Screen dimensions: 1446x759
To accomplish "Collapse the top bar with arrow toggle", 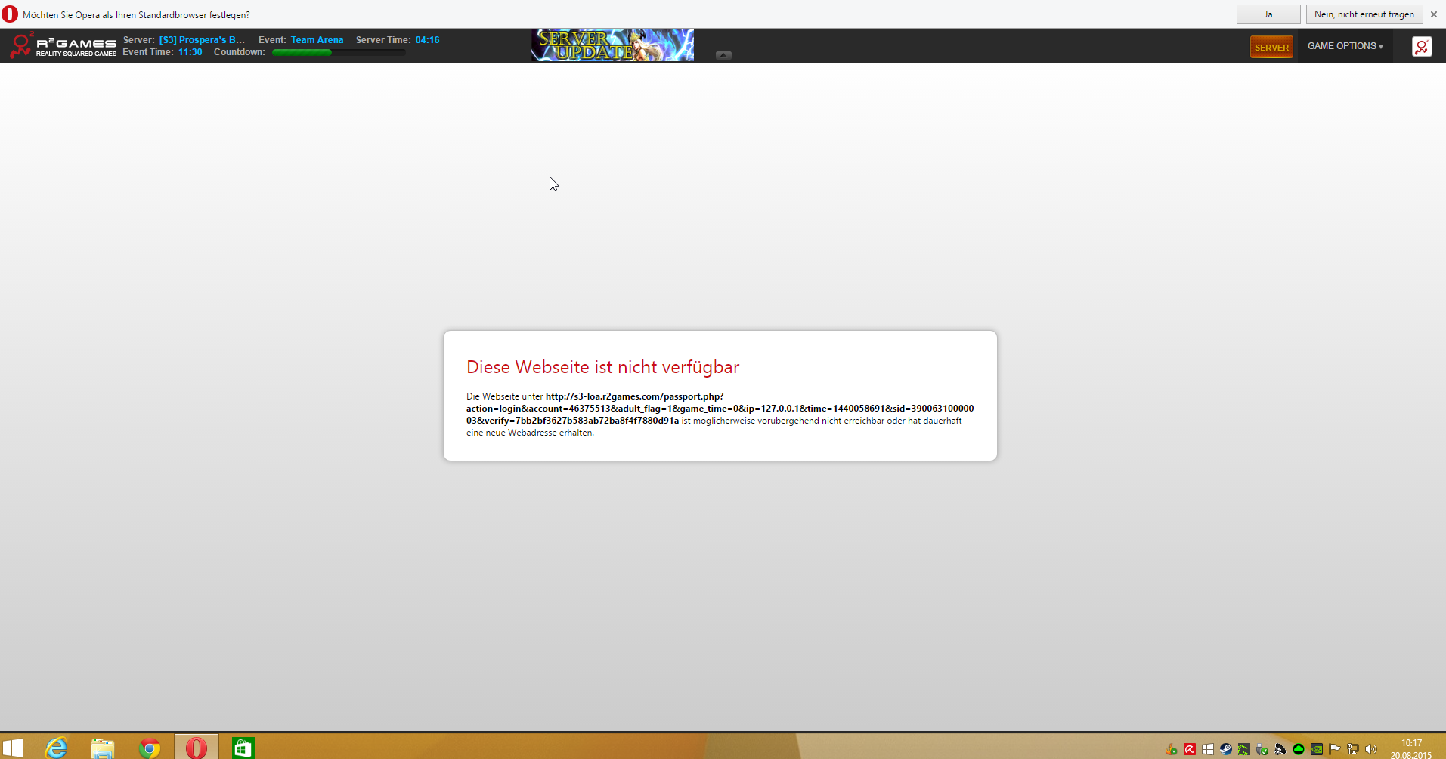I will point(723,55).
